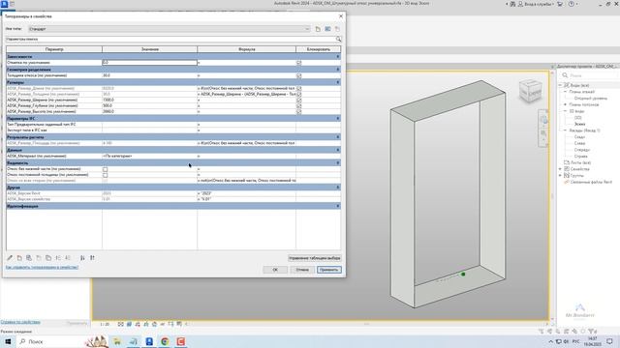Click the Move parameter up icon
The width and height of the screenshot is (620, 348).
click(58, 258)
